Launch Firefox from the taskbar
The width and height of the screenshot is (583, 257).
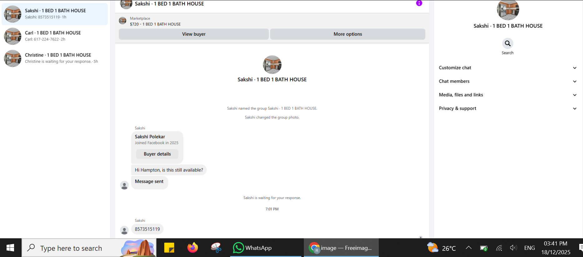pyautogui.click(x=192, y=248)
